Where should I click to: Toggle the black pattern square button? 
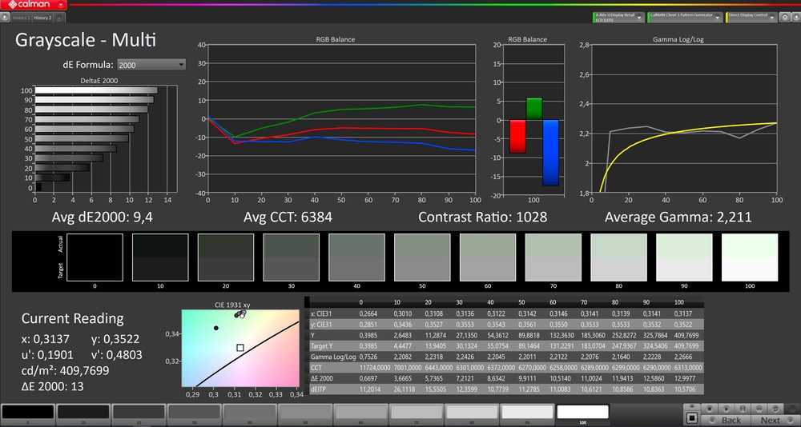pyautogui.click(x=692, y=419)
